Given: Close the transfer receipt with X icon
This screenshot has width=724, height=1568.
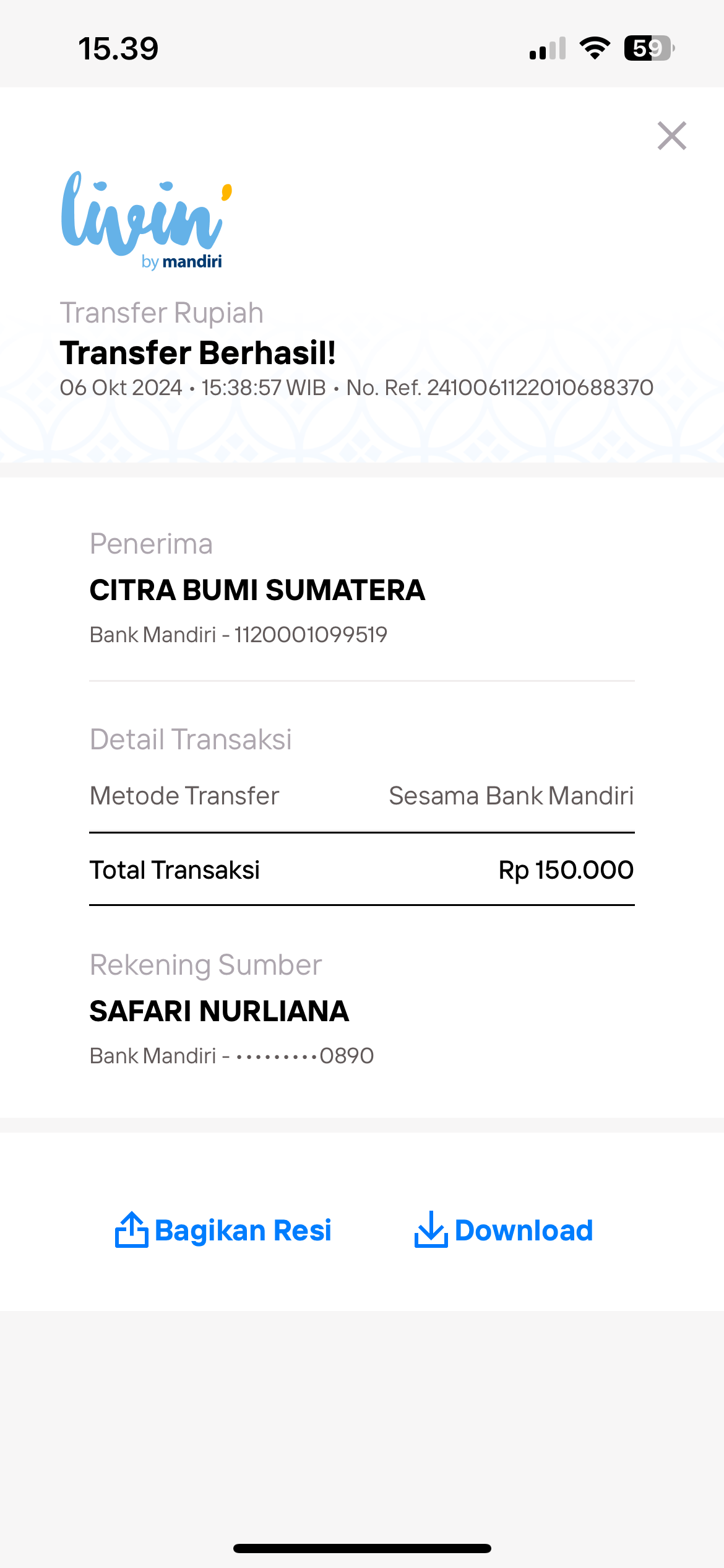Looking at the screenshot, I should [672, 136].
